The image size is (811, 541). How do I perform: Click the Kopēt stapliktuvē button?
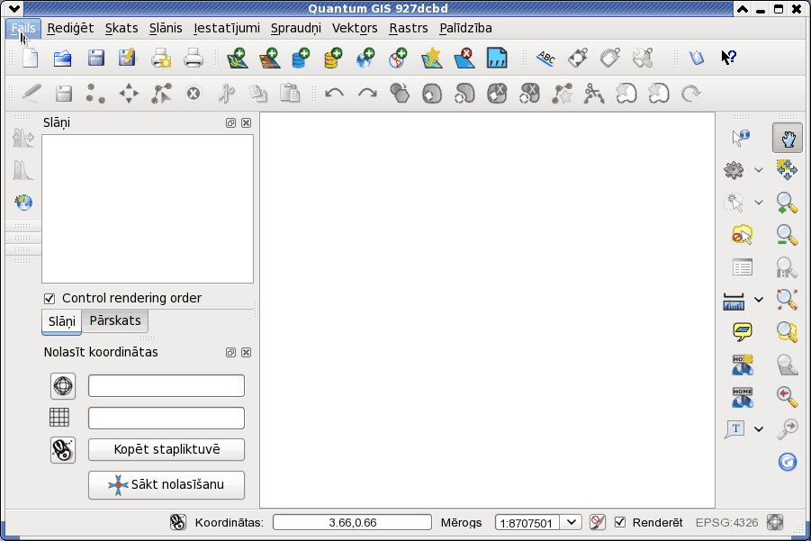(x=167, y=449)
